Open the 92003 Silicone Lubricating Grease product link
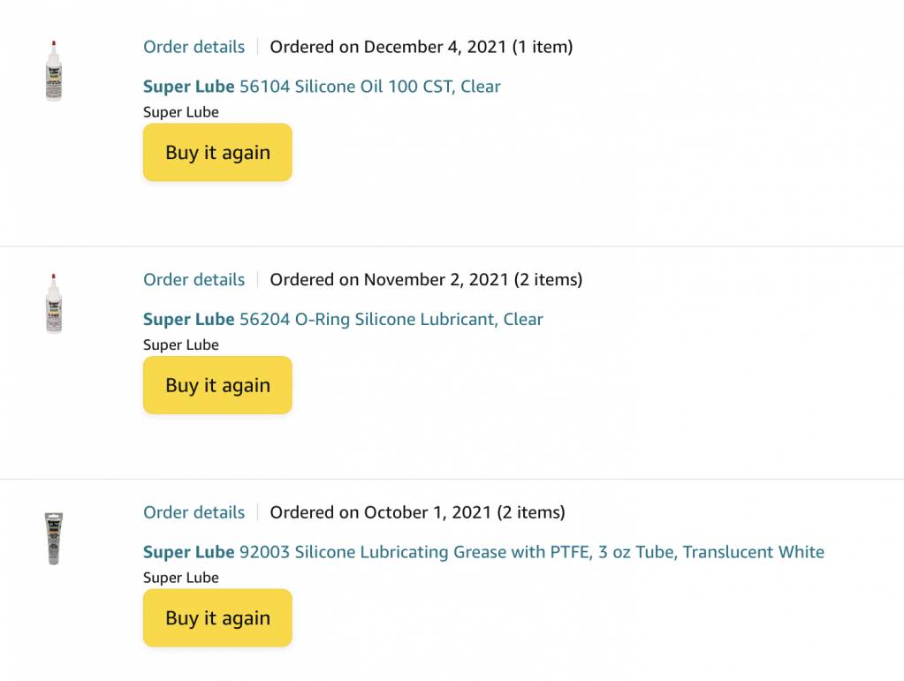Image resolution: width=904 pixels, height=681 pixels. tap(483, 552)
